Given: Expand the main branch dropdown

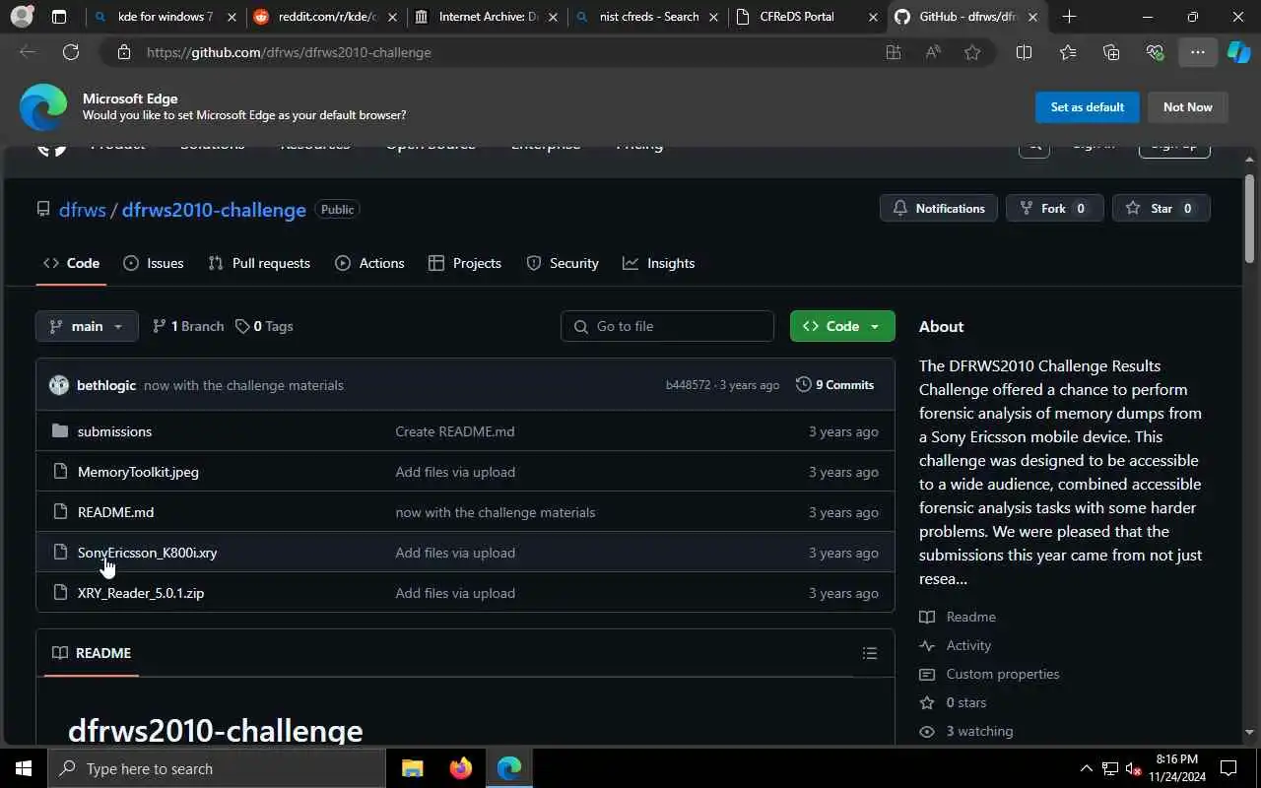Looking at the screenshot, I should coord(87,326).
